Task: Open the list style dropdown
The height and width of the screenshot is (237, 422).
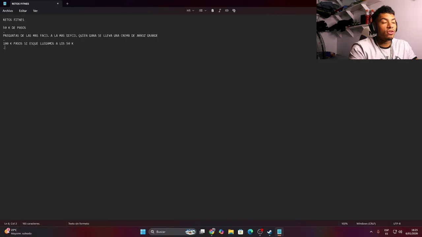Action: (203, 11)
